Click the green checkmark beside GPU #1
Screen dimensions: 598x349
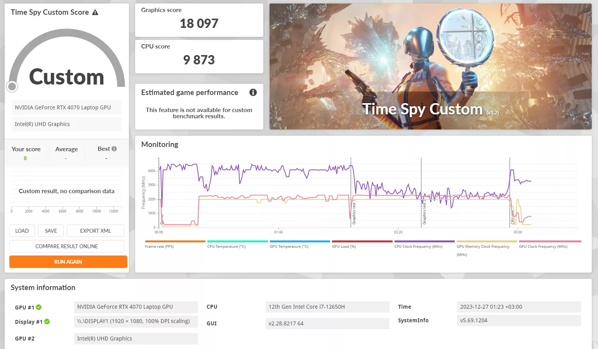pos(39,307)
